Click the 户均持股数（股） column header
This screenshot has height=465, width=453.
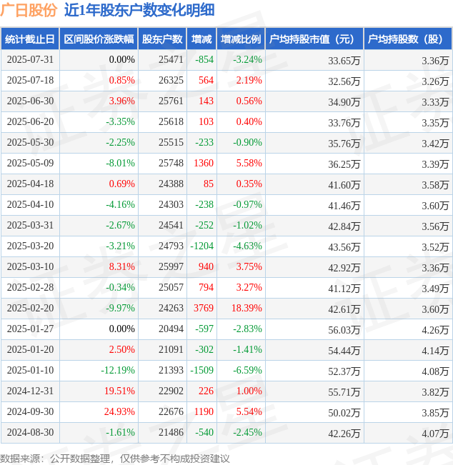[x=407, y=39]
